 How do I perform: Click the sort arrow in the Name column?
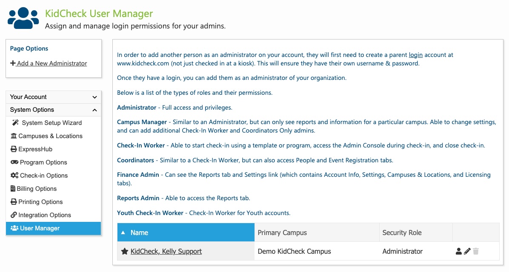[x=123, y=232]
